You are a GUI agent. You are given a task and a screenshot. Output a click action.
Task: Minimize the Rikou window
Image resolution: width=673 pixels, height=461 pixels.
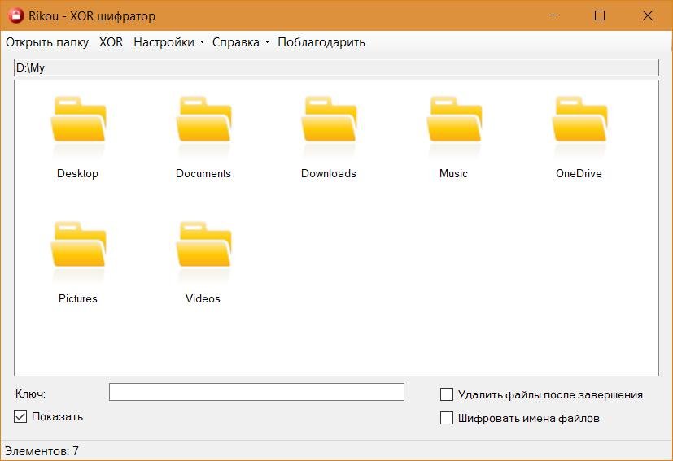[x=553, y=16]
